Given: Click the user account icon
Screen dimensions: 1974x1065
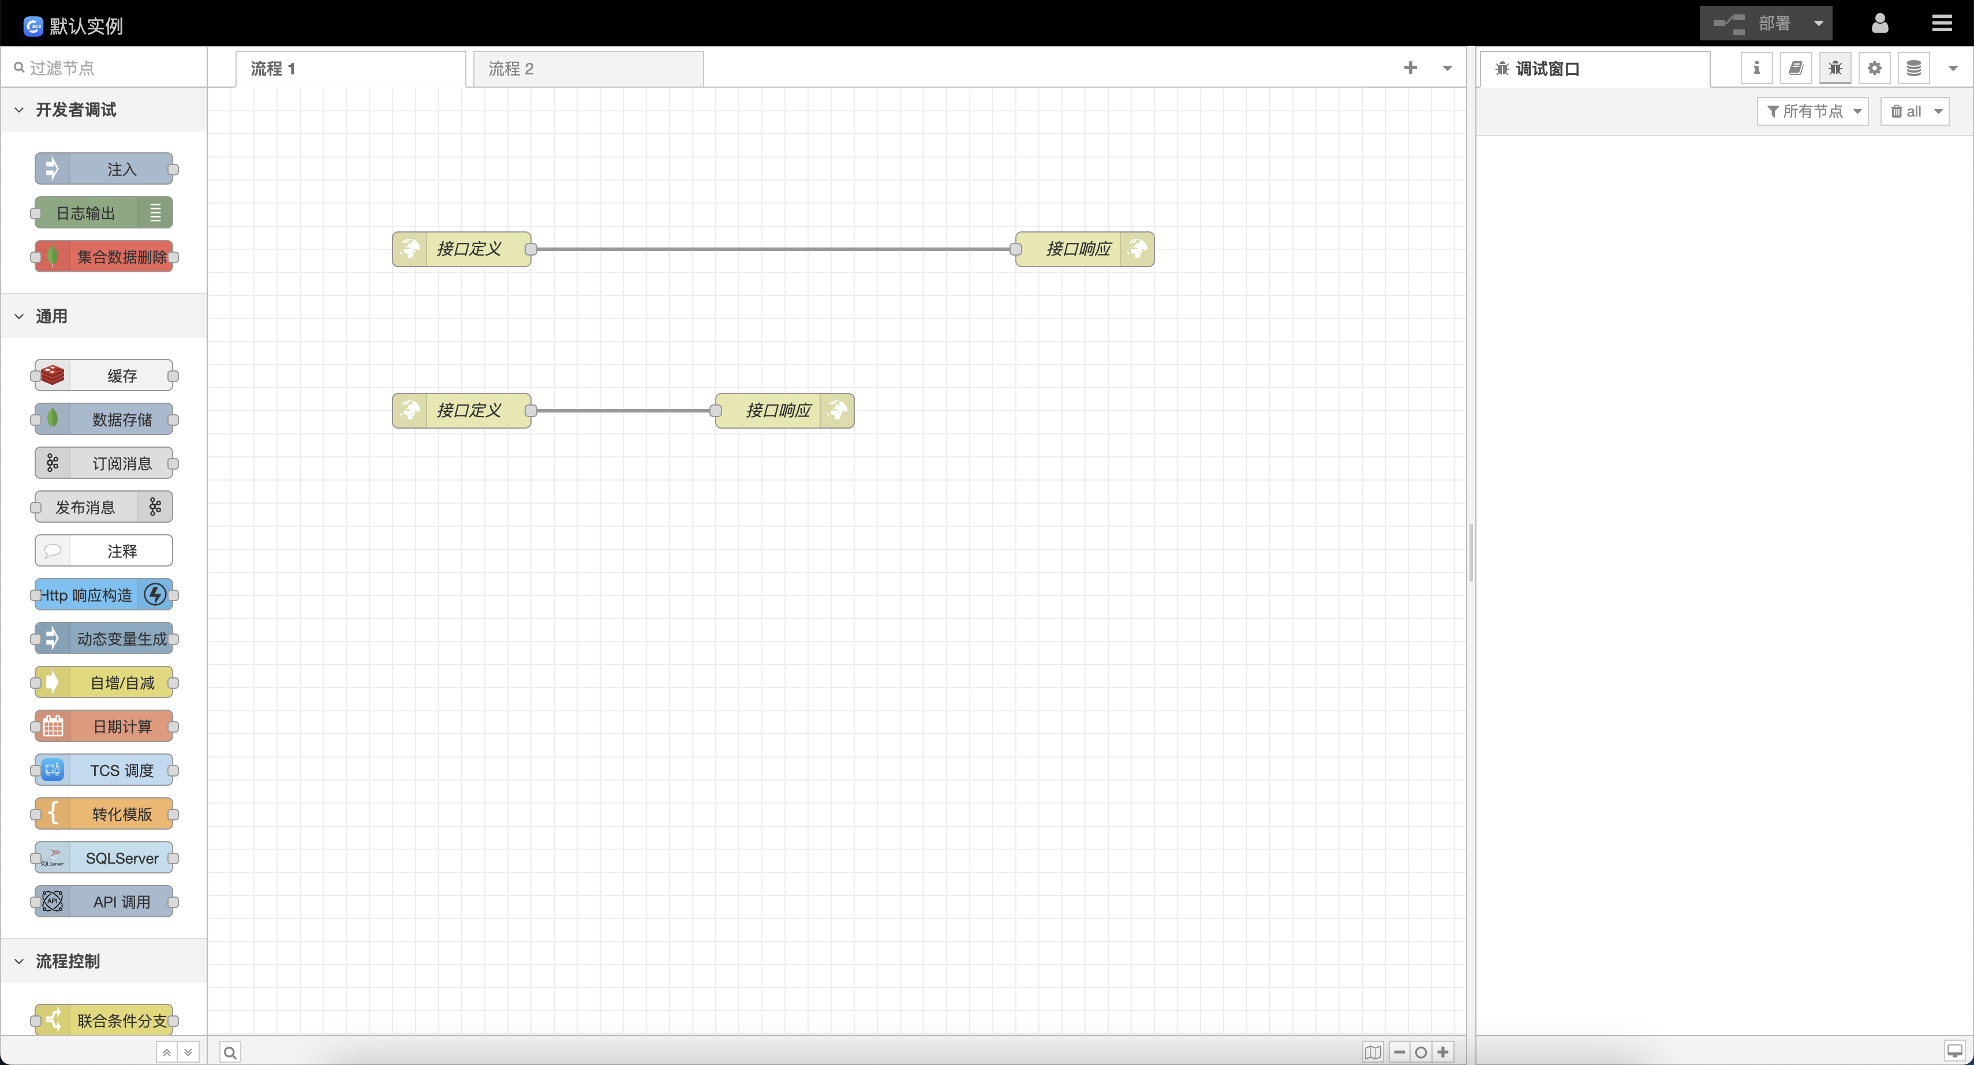Looking at the screenshot, I should (x=1879, y=24).
